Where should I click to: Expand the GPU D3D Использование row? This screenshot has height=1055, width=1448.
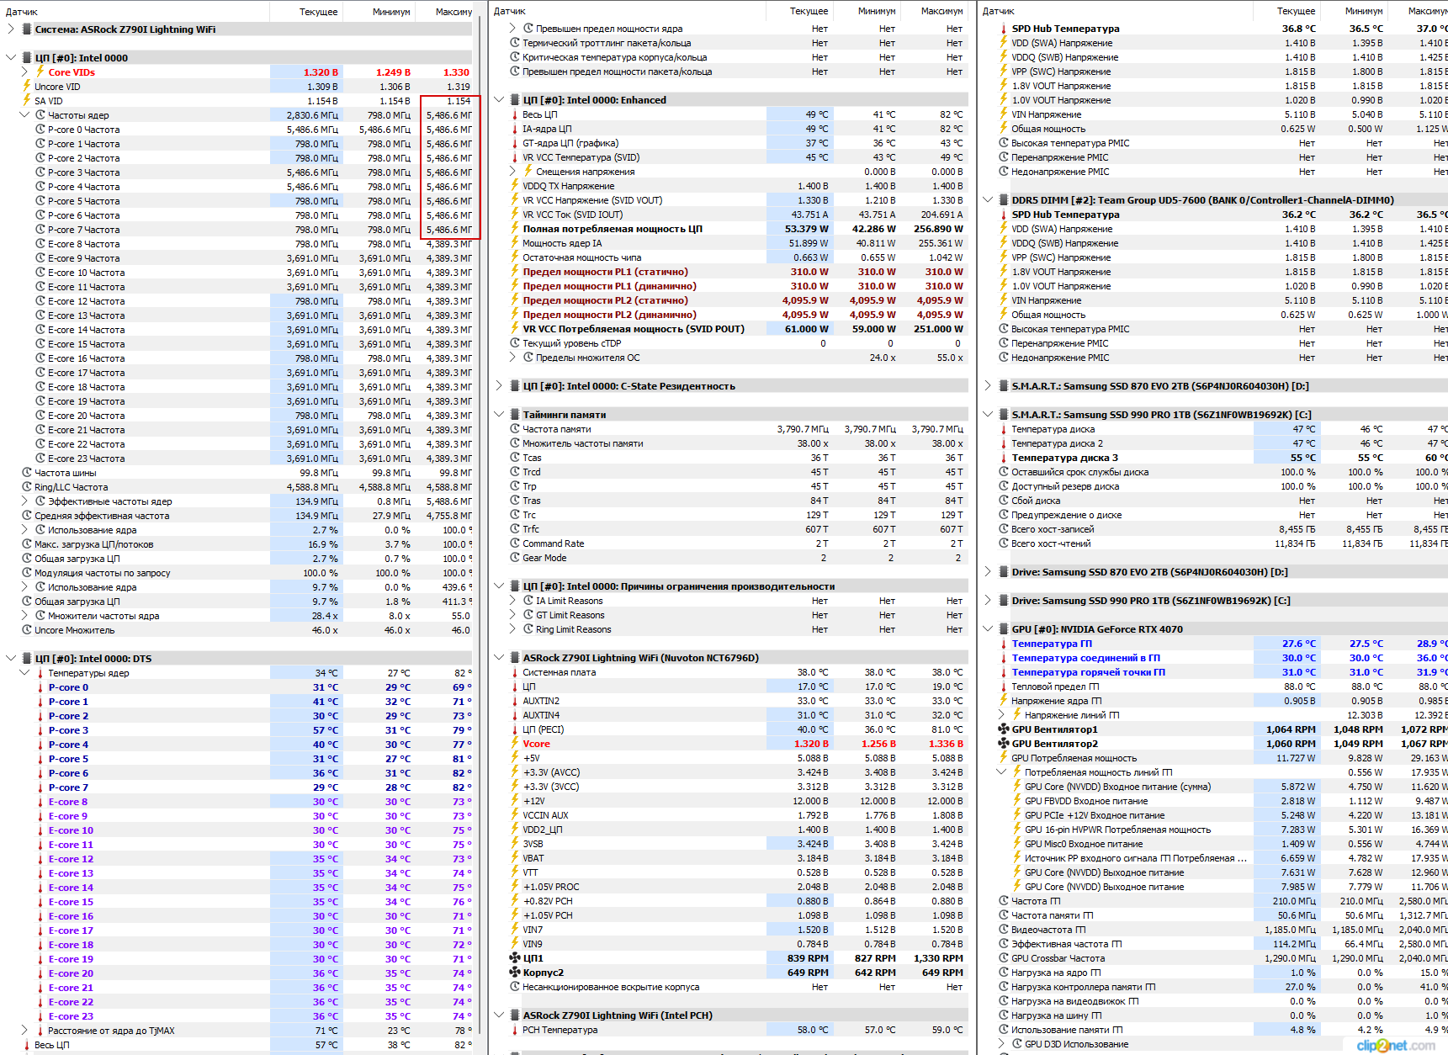tap(1001, 1043)
